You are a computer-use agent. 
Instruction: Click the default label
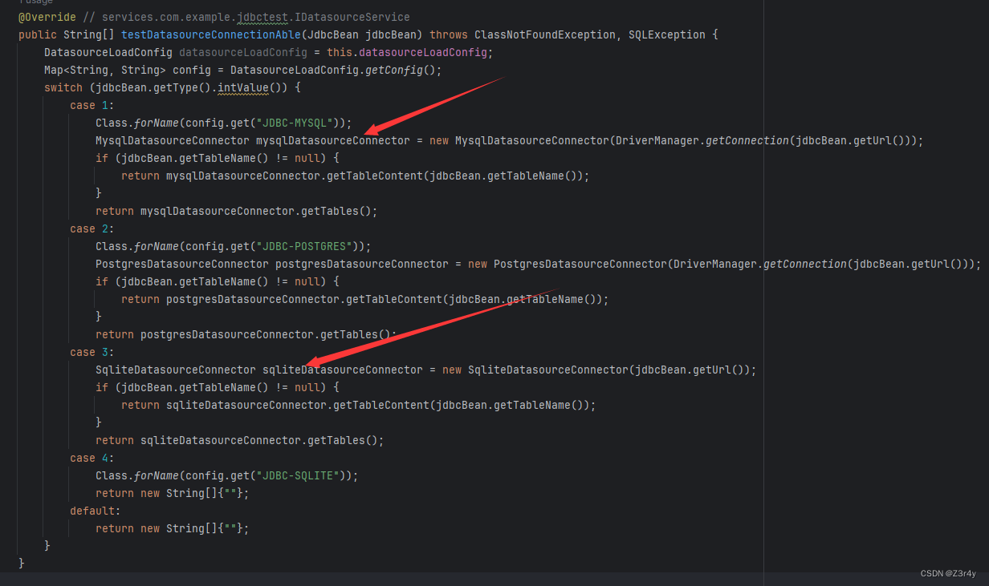coord(96,511)
